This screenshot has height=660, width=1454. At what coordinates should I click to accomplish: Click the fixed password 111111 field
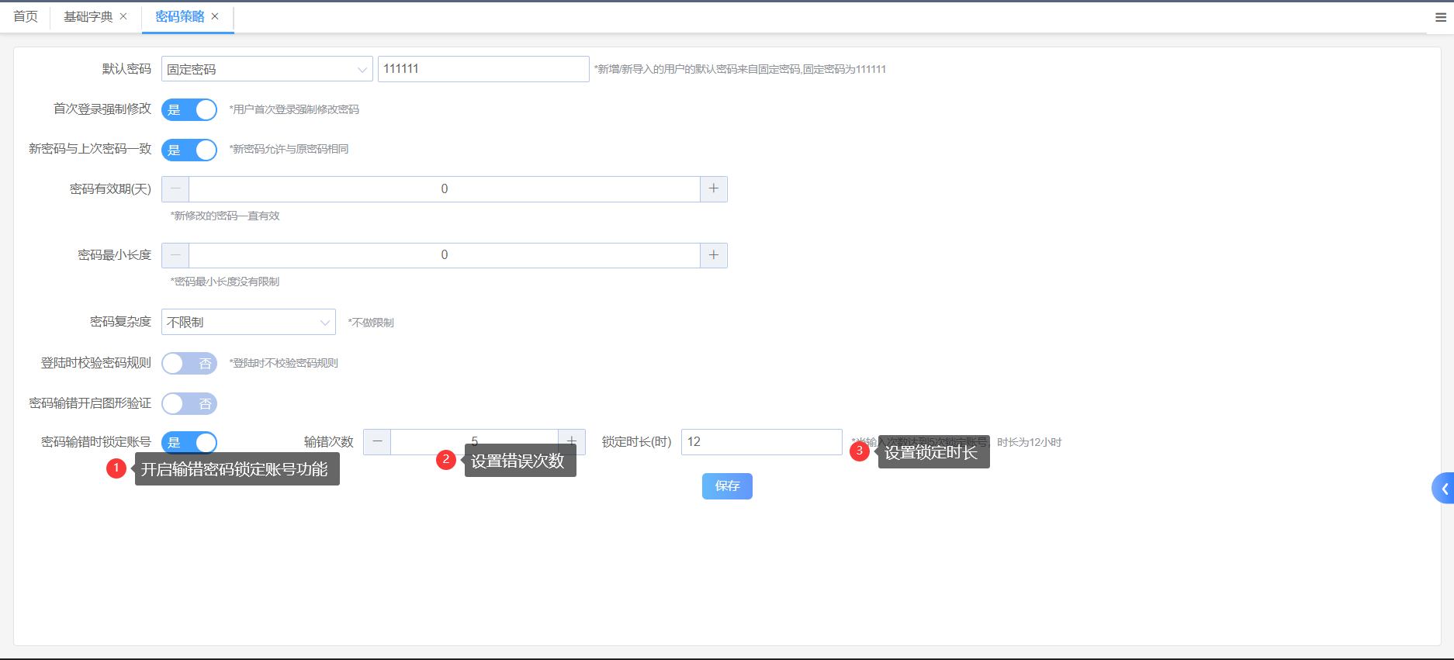tap(483, 69)
